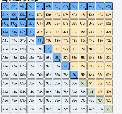Add pocket pair 33 to range
The image size is (122, 114).
point(100,100)
